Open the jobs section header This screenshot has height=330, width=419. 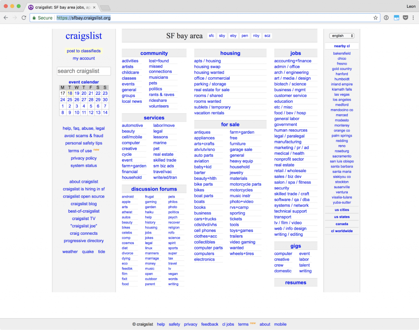tap(295, 53)
